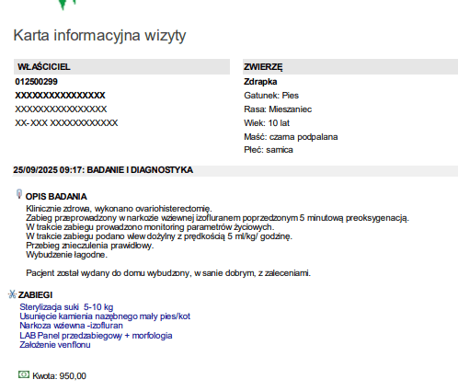
Task: Click the ZWIERZĘ section header
Action: coord(350,66)
